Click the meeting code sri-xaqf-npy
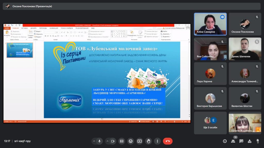 [x=23, y=141]
